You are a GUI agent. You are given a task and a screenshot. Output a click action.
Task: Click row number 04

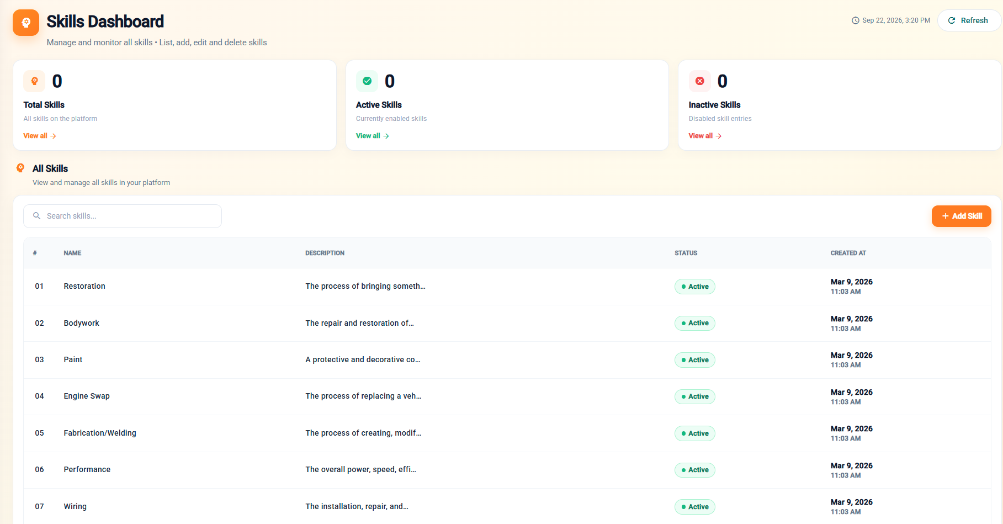[x=39, y=396]
